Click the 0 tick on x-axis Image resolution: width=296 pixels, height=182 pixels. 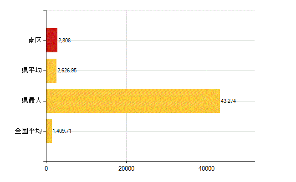coord(46,168)
